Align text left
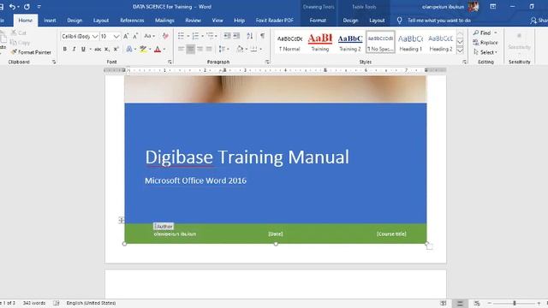This screenshot has height=308, width=548. tap(181, 50)
